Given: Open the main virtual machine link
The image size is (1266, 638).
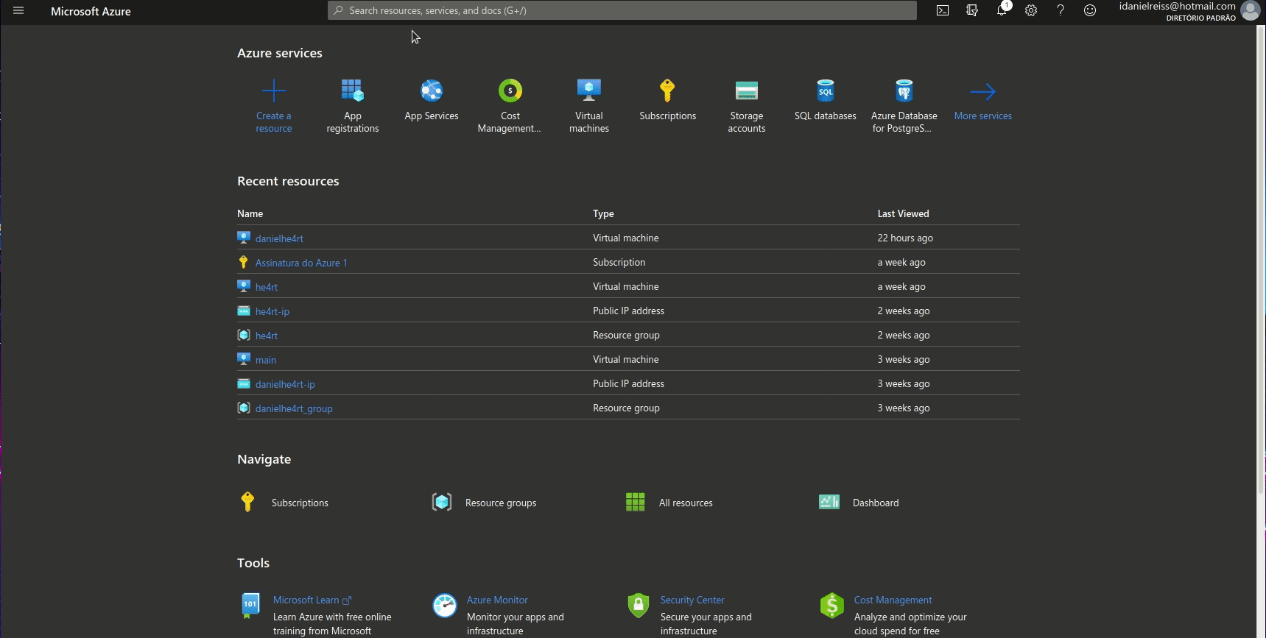Looking at the screenshot, I should click(266, 360).
